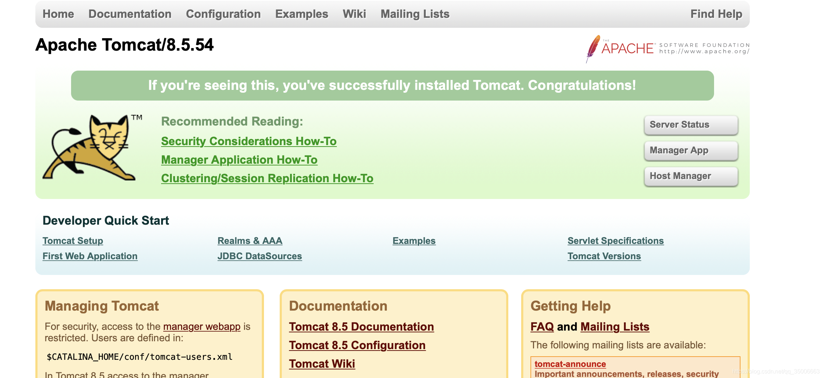Open Documentation in the top navigation bar
Viewport: 823px width, 378px height.
point(130,14)
